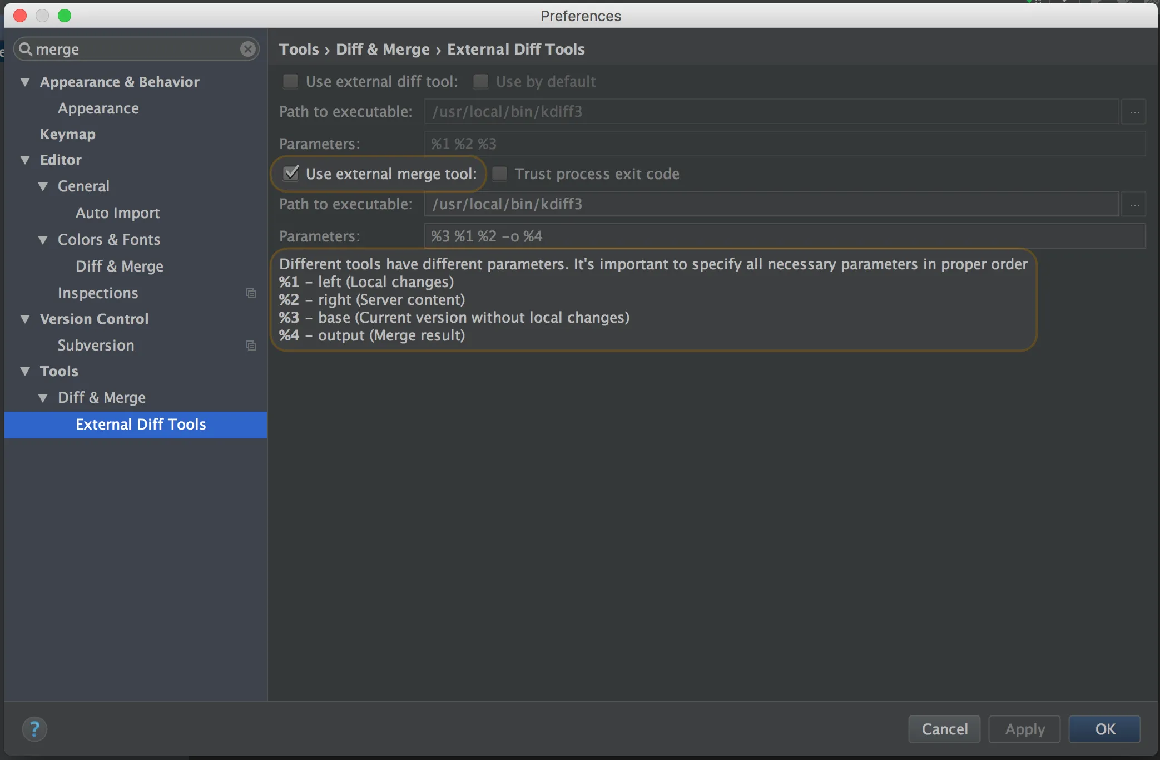
Task: Collapse the Version Control tree node
Action: pyautogui.click(x=25, y=319)
